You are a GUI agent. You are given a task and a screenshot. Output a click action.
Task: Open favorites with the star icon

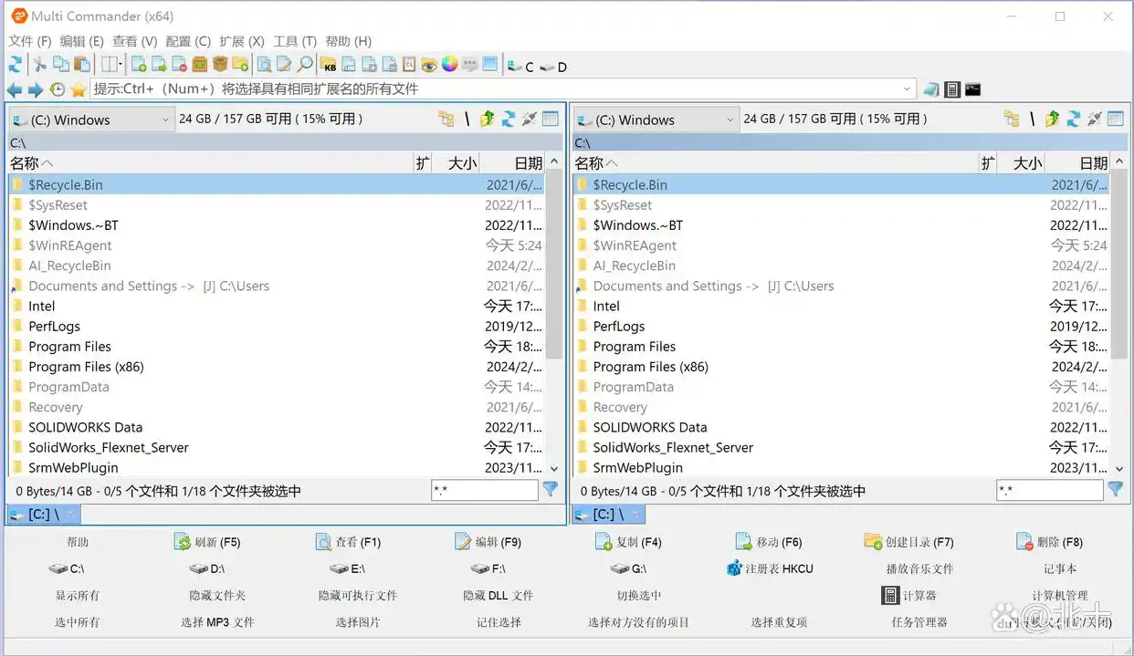click(x=79, y=89)
